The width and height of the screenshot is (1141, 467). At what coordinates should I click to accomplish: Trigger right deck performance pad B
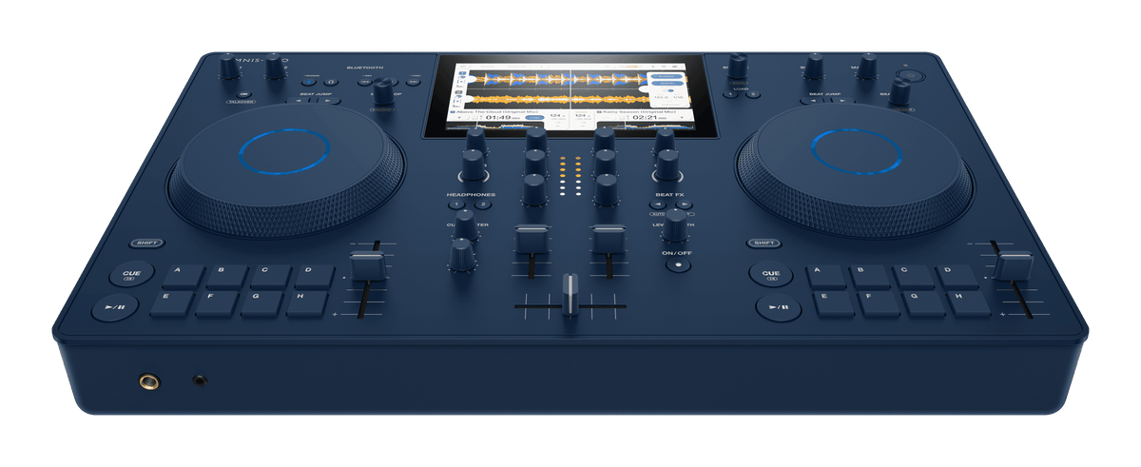pos(871,278)
